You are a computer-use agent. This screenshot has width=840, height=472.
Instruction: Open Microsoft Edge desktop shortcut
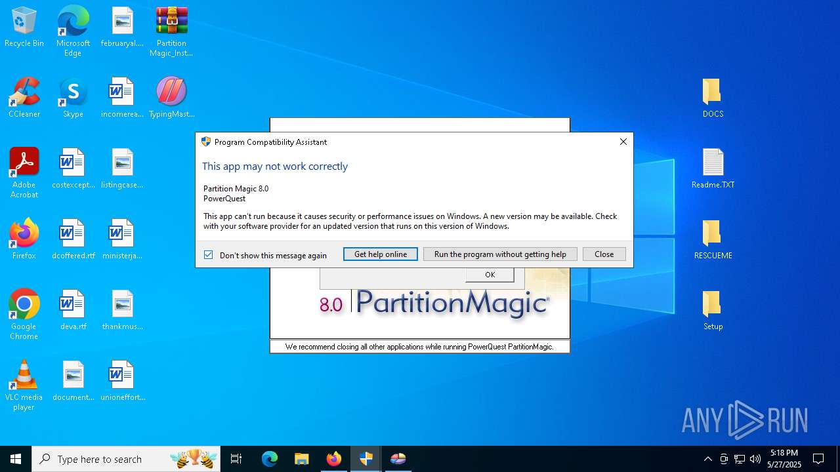pos(73,31)
